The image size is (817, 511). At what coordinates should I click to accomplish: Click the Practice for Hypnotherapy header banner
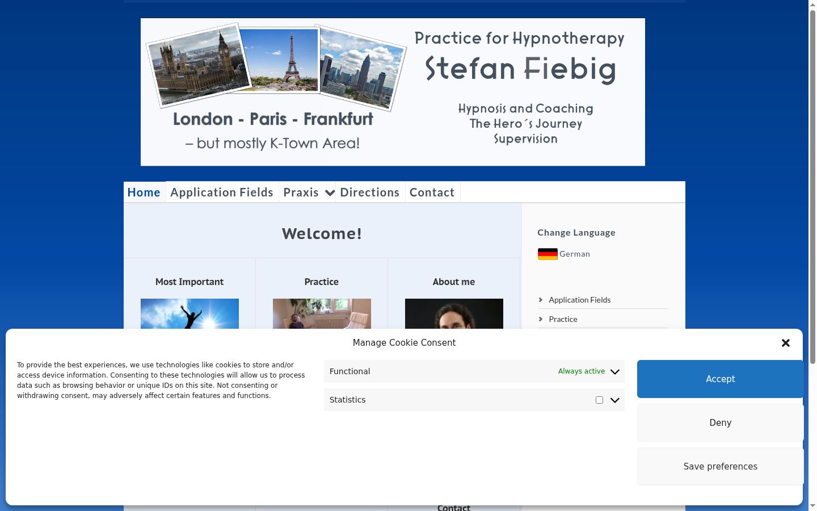(393, 92)
